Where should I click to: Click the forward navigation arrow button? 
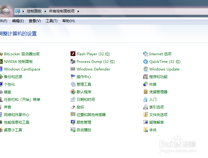point(6,12)
